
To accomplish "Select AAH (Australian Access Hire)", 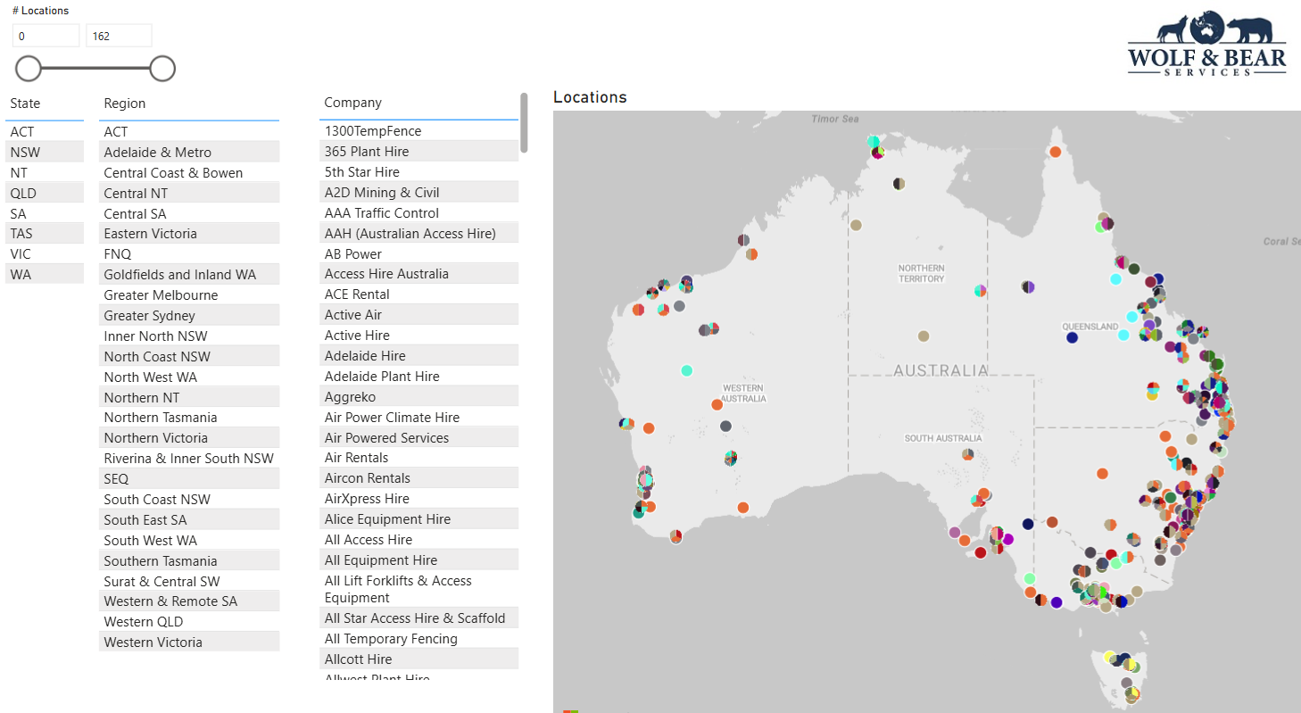I will click(x=419, y=234).
